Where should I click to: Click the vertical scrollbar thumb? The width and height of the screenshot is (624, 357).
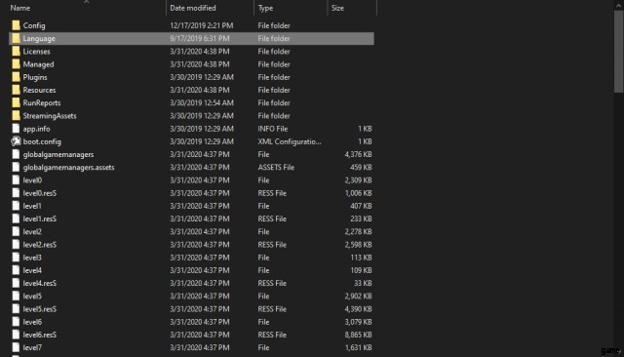pos(618,52)
